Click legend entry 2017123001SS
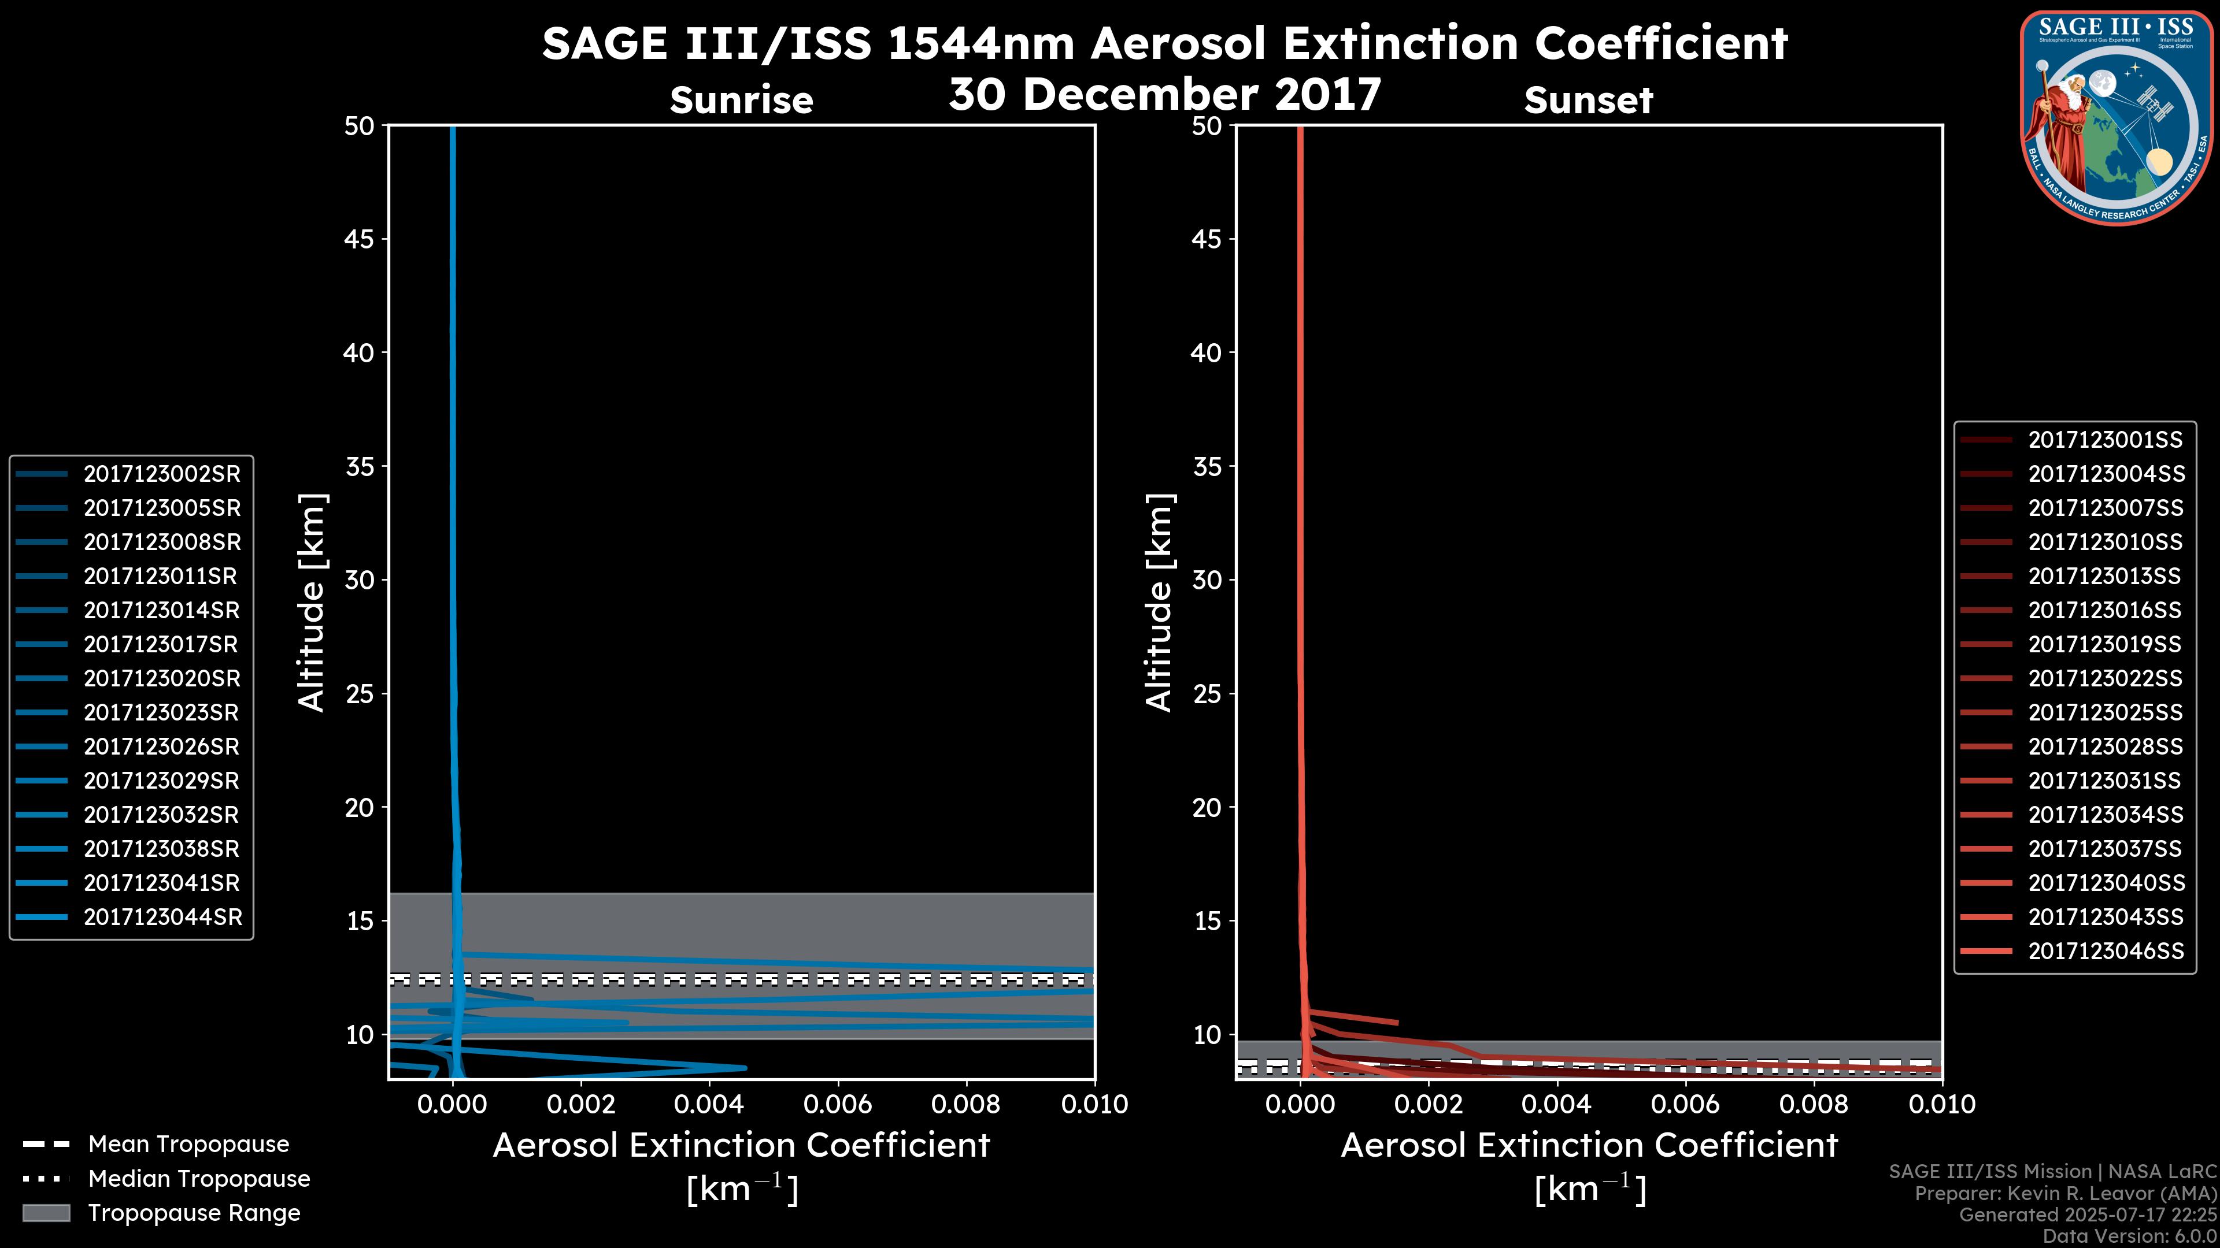 coord(2104,440)
